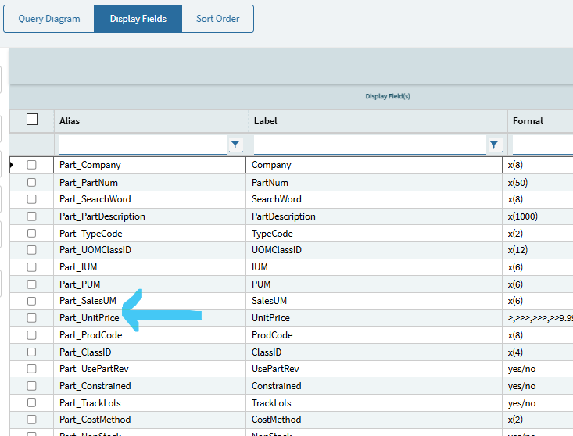This screenshot has width=573, height=436.
Task: Sort by the Label column header
Action: 378,121
